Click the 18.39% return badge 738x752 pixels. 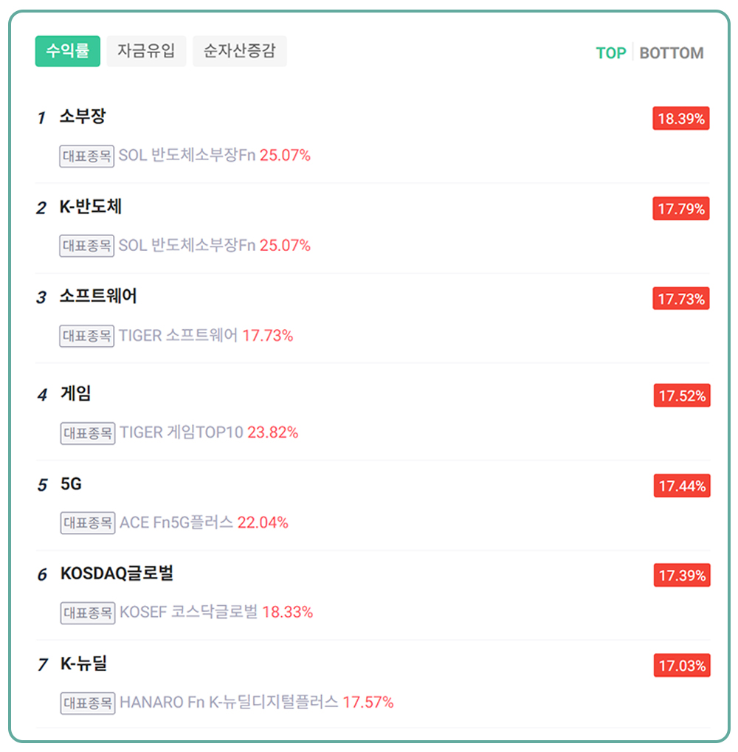[x=680, y=119]
